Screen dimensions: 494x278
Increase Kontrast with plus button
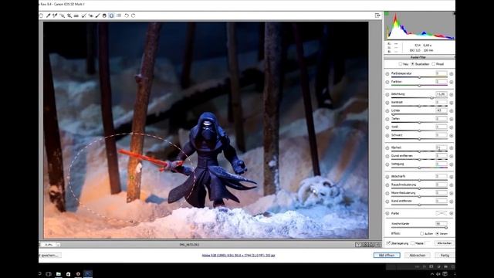451,103
